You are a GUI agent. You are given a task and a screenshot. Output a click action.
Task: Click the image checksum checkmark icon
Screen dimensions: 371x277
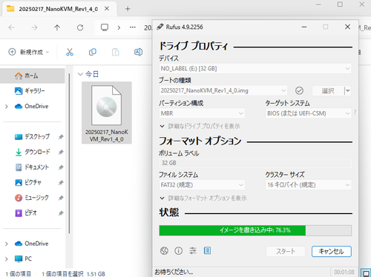[x=299, y=90]
